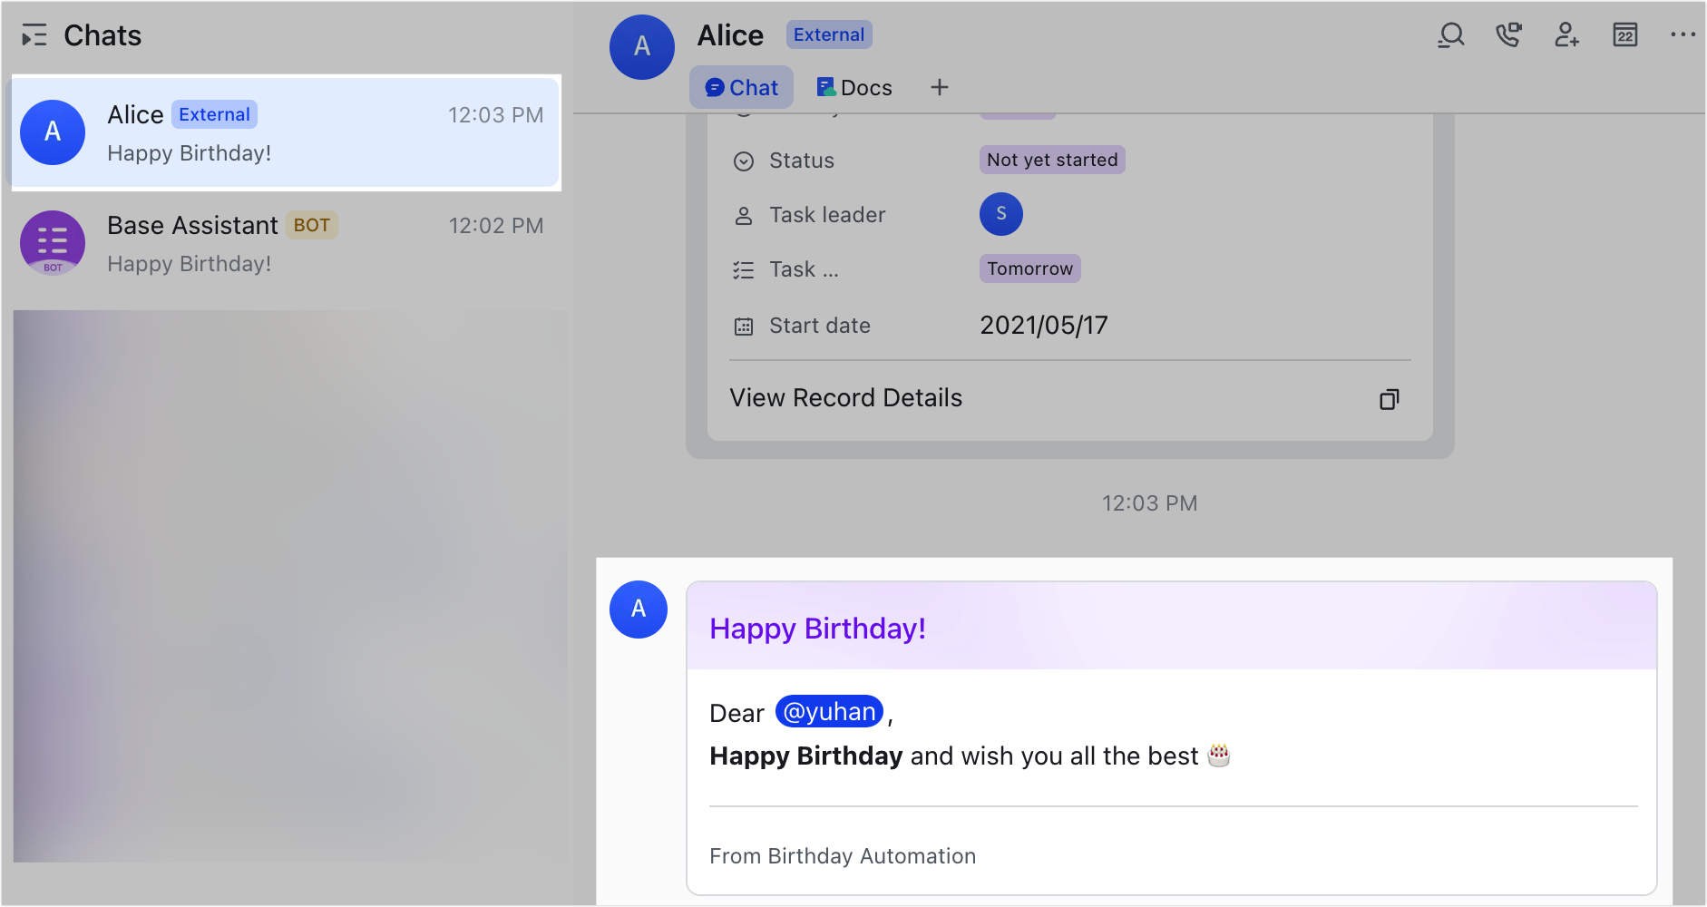
Task: Click the @yuhan mention
Action: (x=829, y=712)
